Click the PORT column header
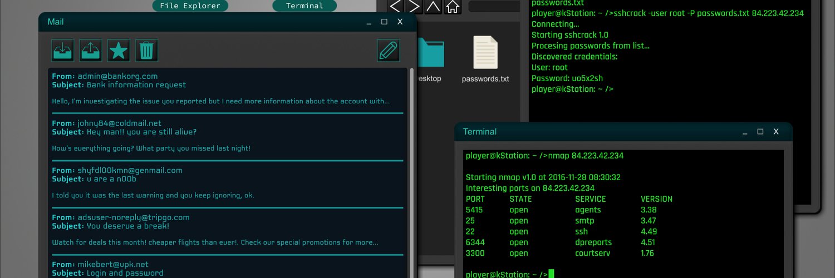Screen dimensions: 835x278 coord(475,199)
